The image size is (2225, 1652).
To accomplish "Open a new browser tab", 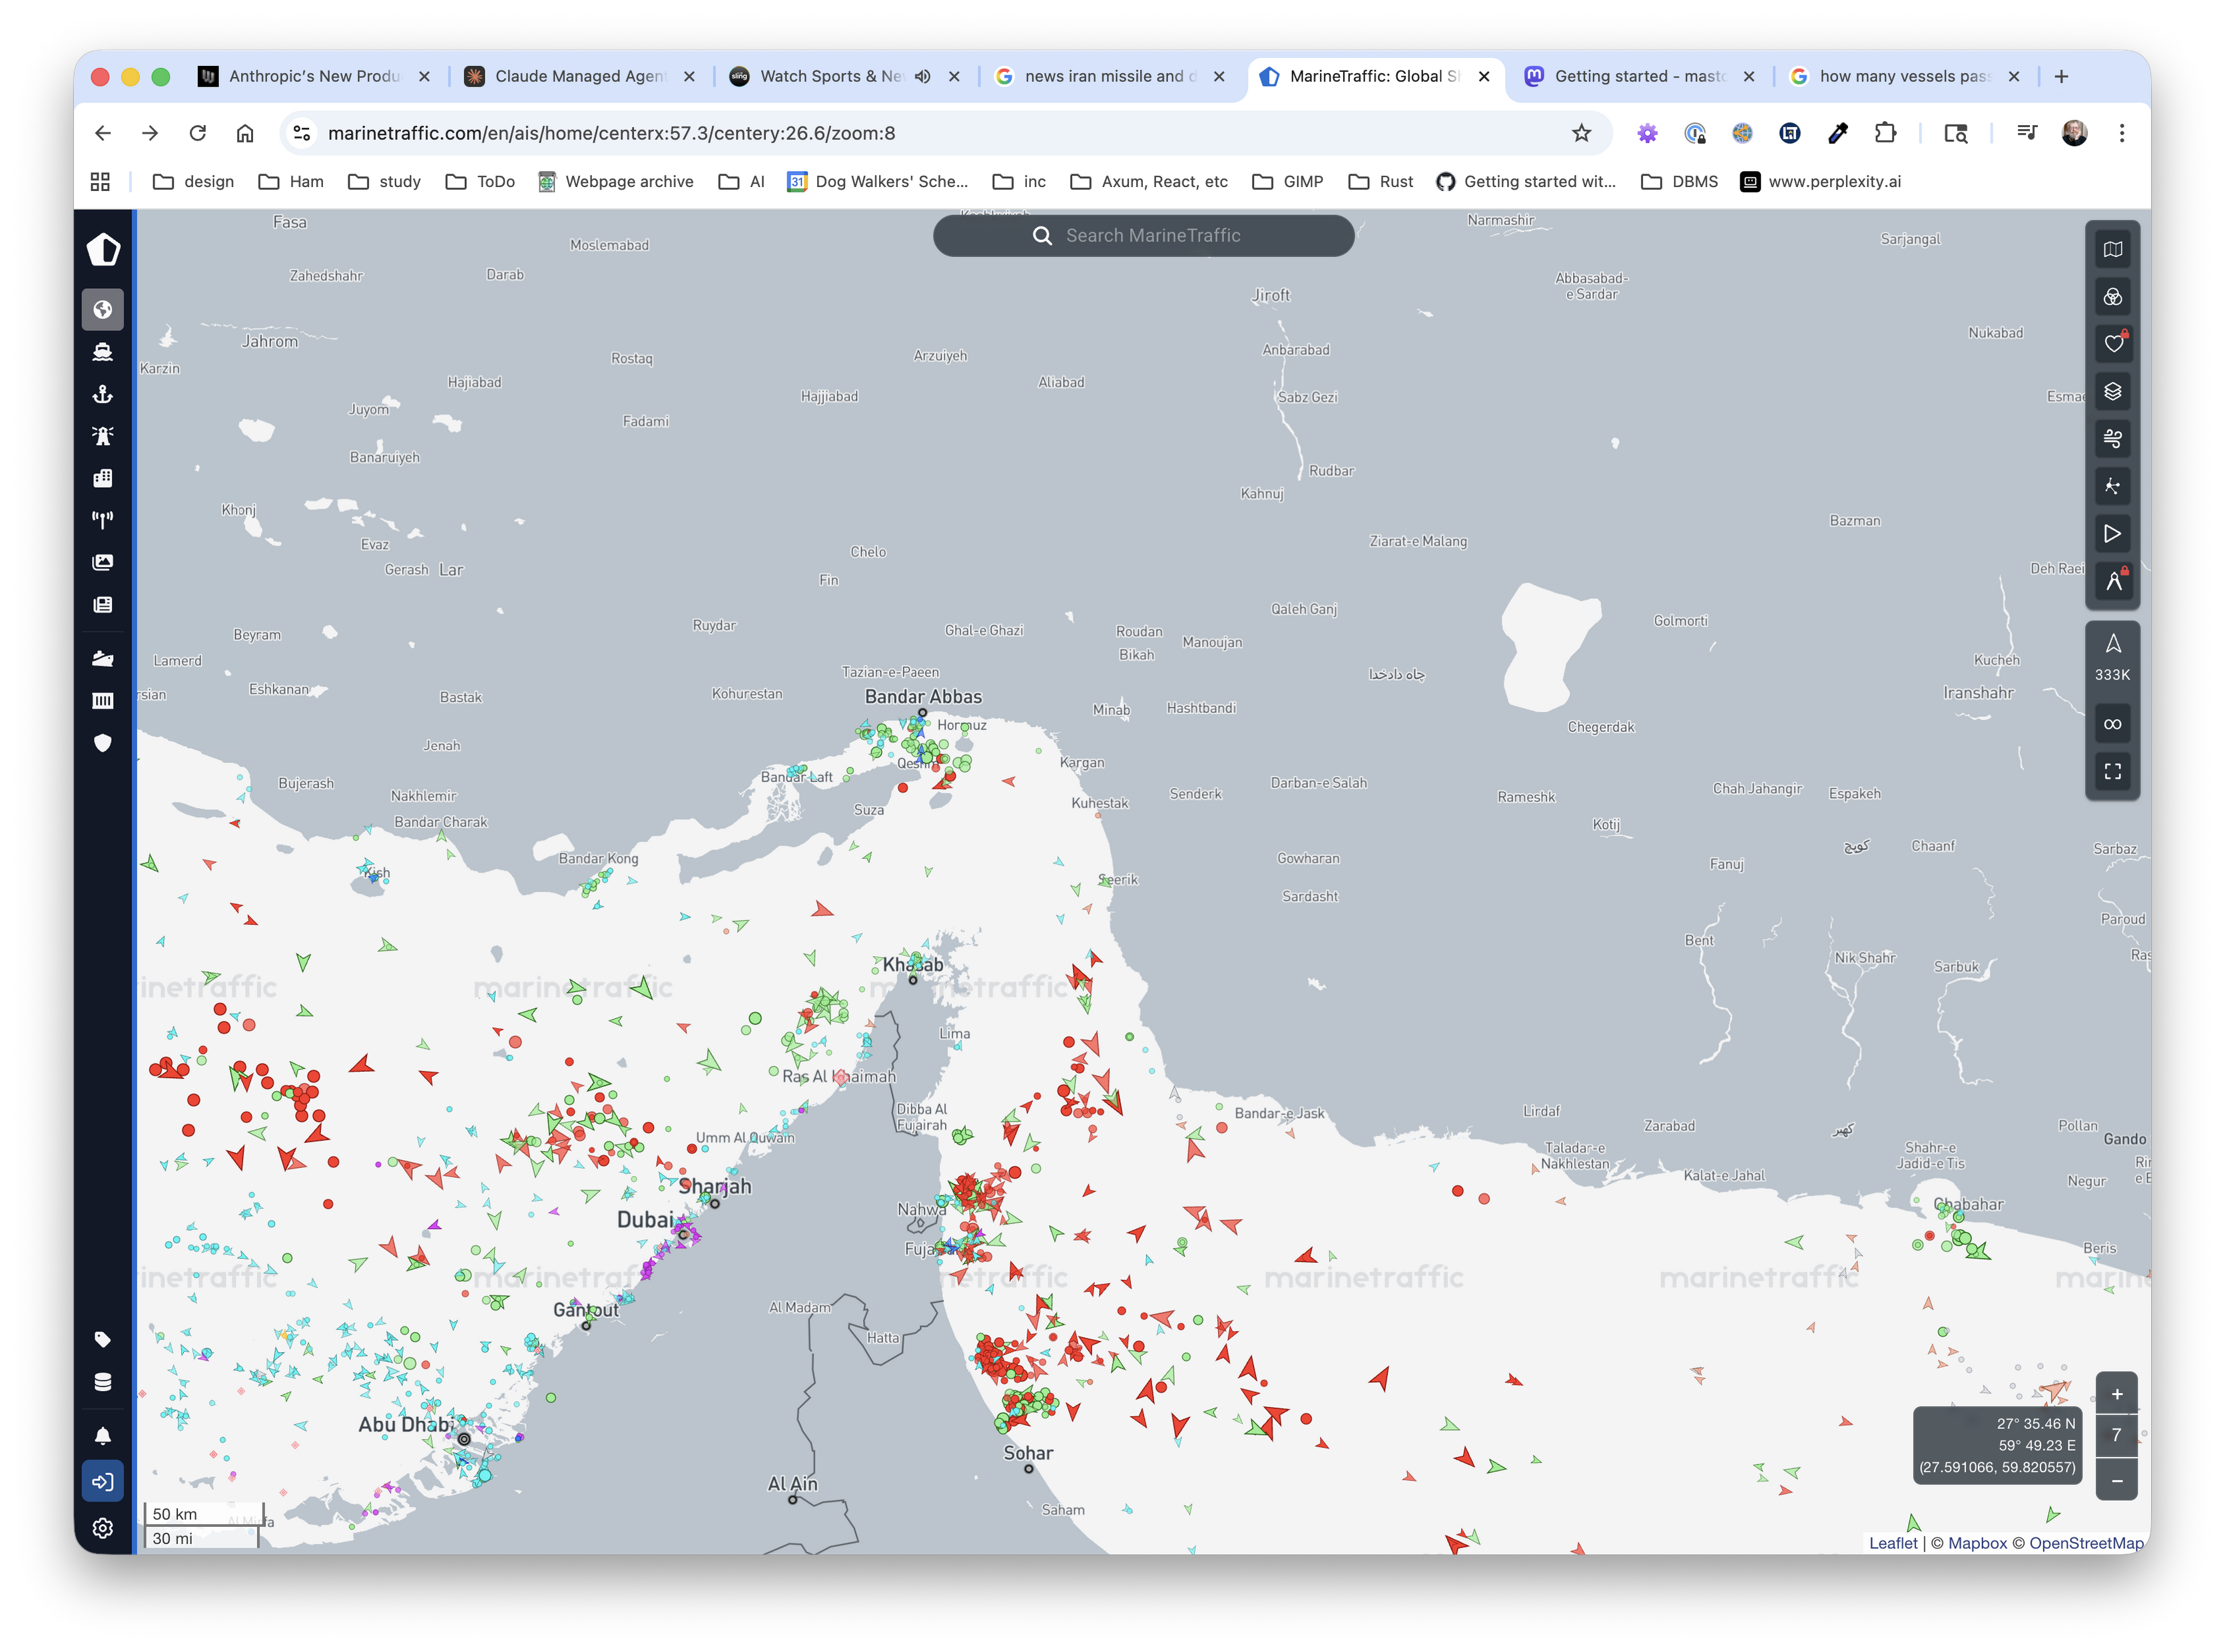I will click(2061, 76).
